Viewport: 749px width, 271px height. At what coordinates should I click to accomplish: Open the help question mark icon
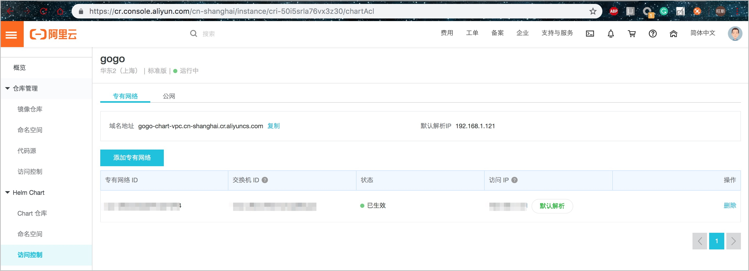652,34
